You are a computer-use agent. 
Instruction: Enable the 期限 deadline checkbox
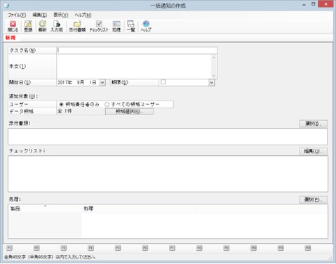point(163,82)
